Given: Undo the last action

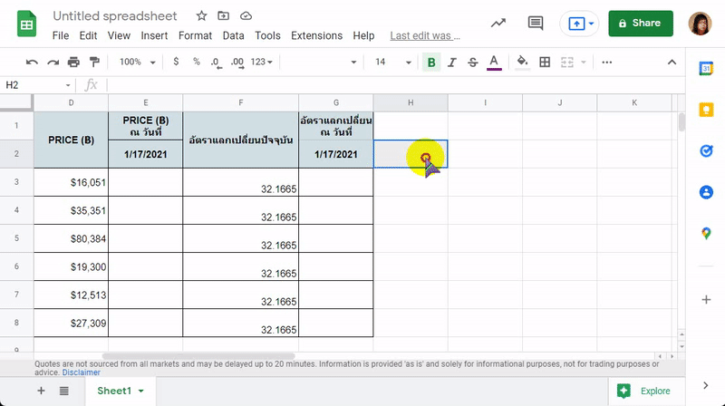Looking at the screenshot, I should [x=32, y=62].
